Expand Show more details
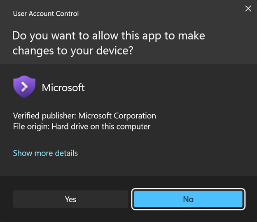Viewport: 257px width, 222px height. click(45, 153)
